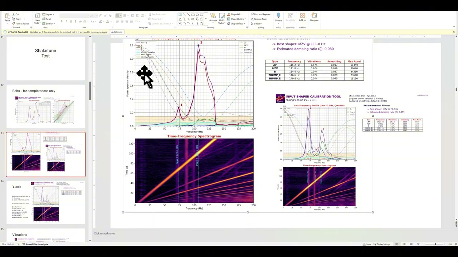Click Increase Font Size icon

click(x=101, y=16)
